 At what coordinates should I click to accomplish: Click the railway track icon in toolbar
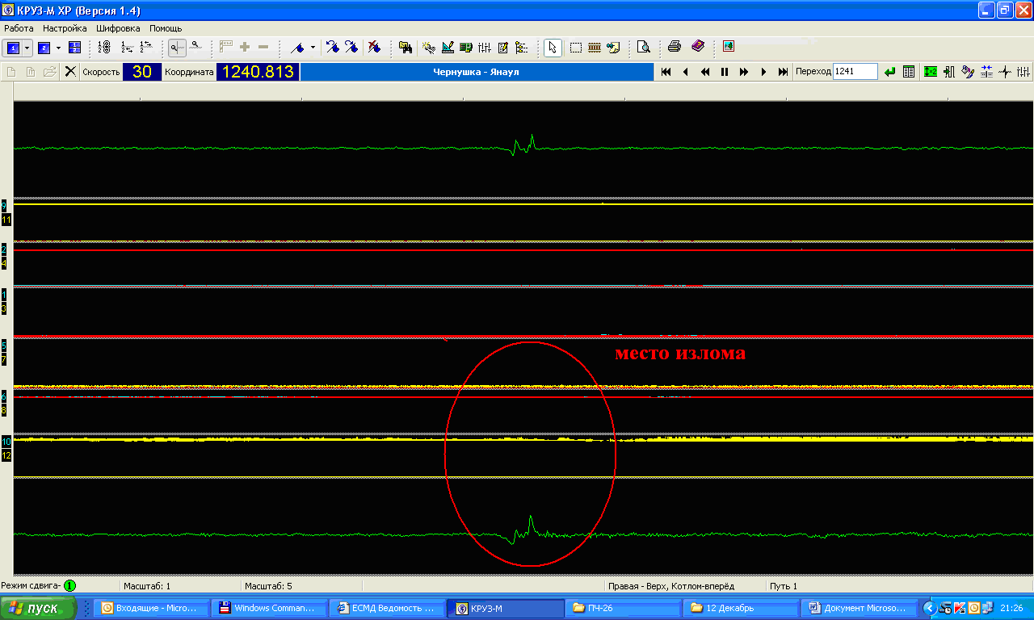pos(595,47)
